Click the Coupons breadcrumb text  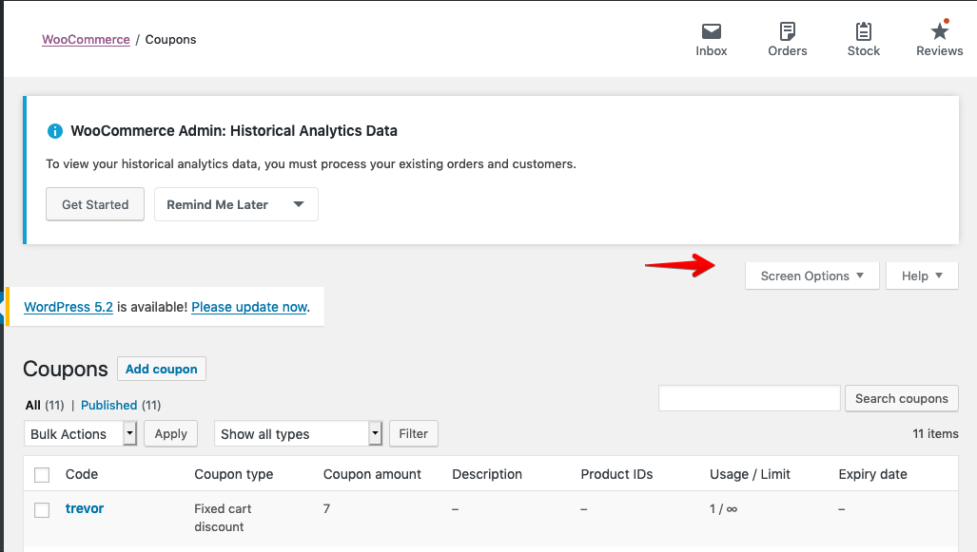pyautogui.click(x=170, y=39)
